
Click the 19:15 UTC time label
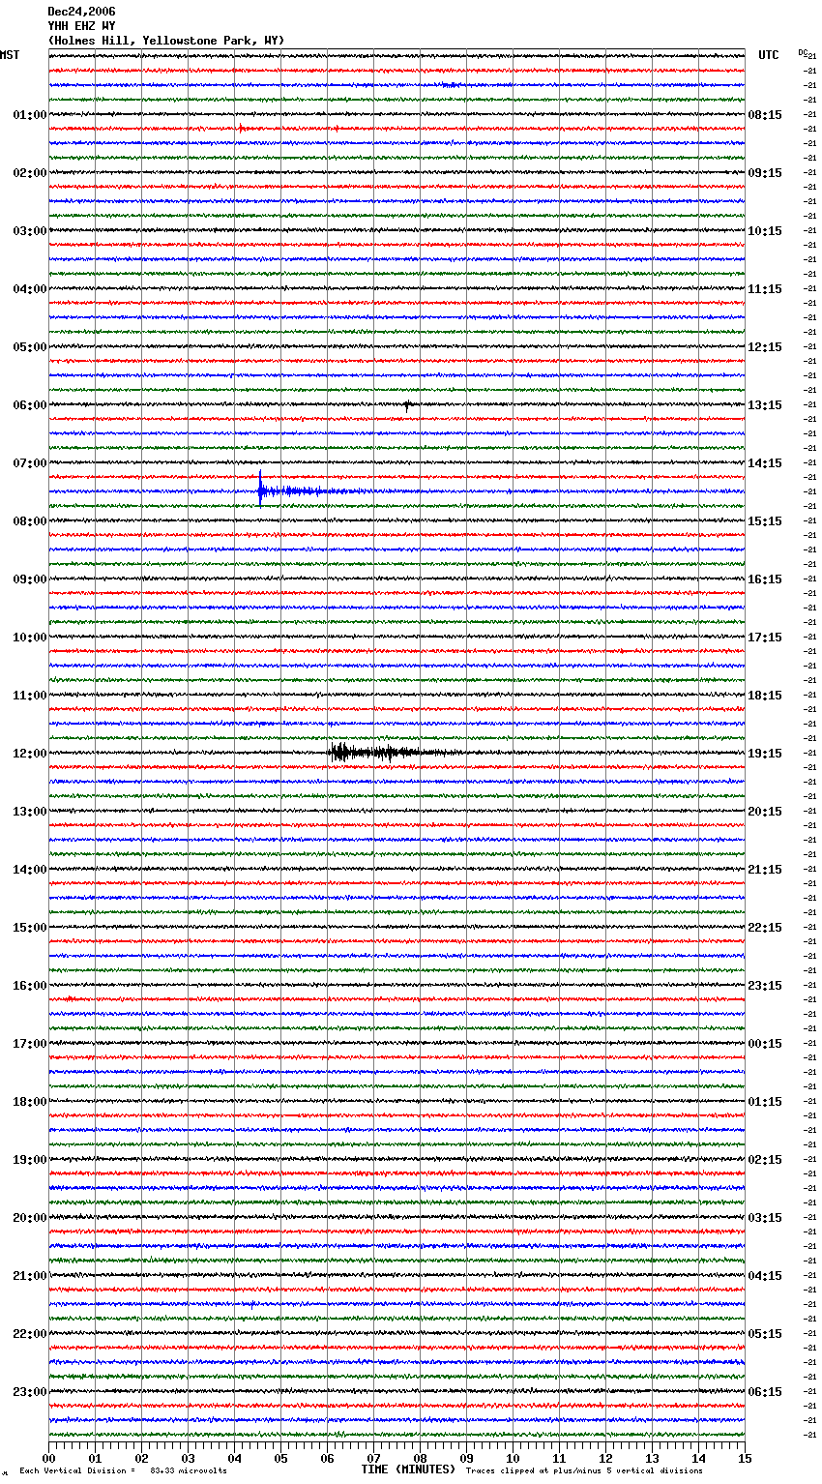pyautogui.click(x=765, y=754)
